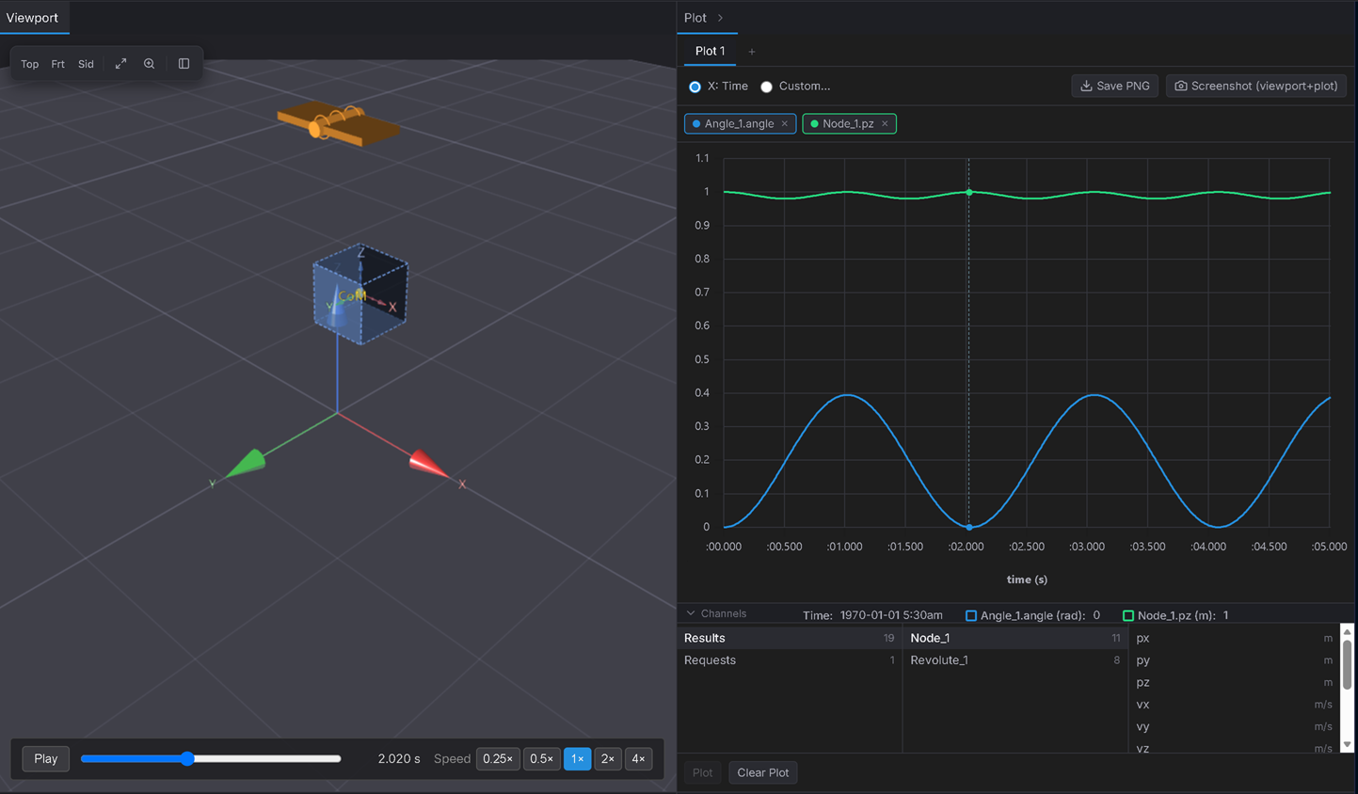Select Requests category row

tap(790, 660)
